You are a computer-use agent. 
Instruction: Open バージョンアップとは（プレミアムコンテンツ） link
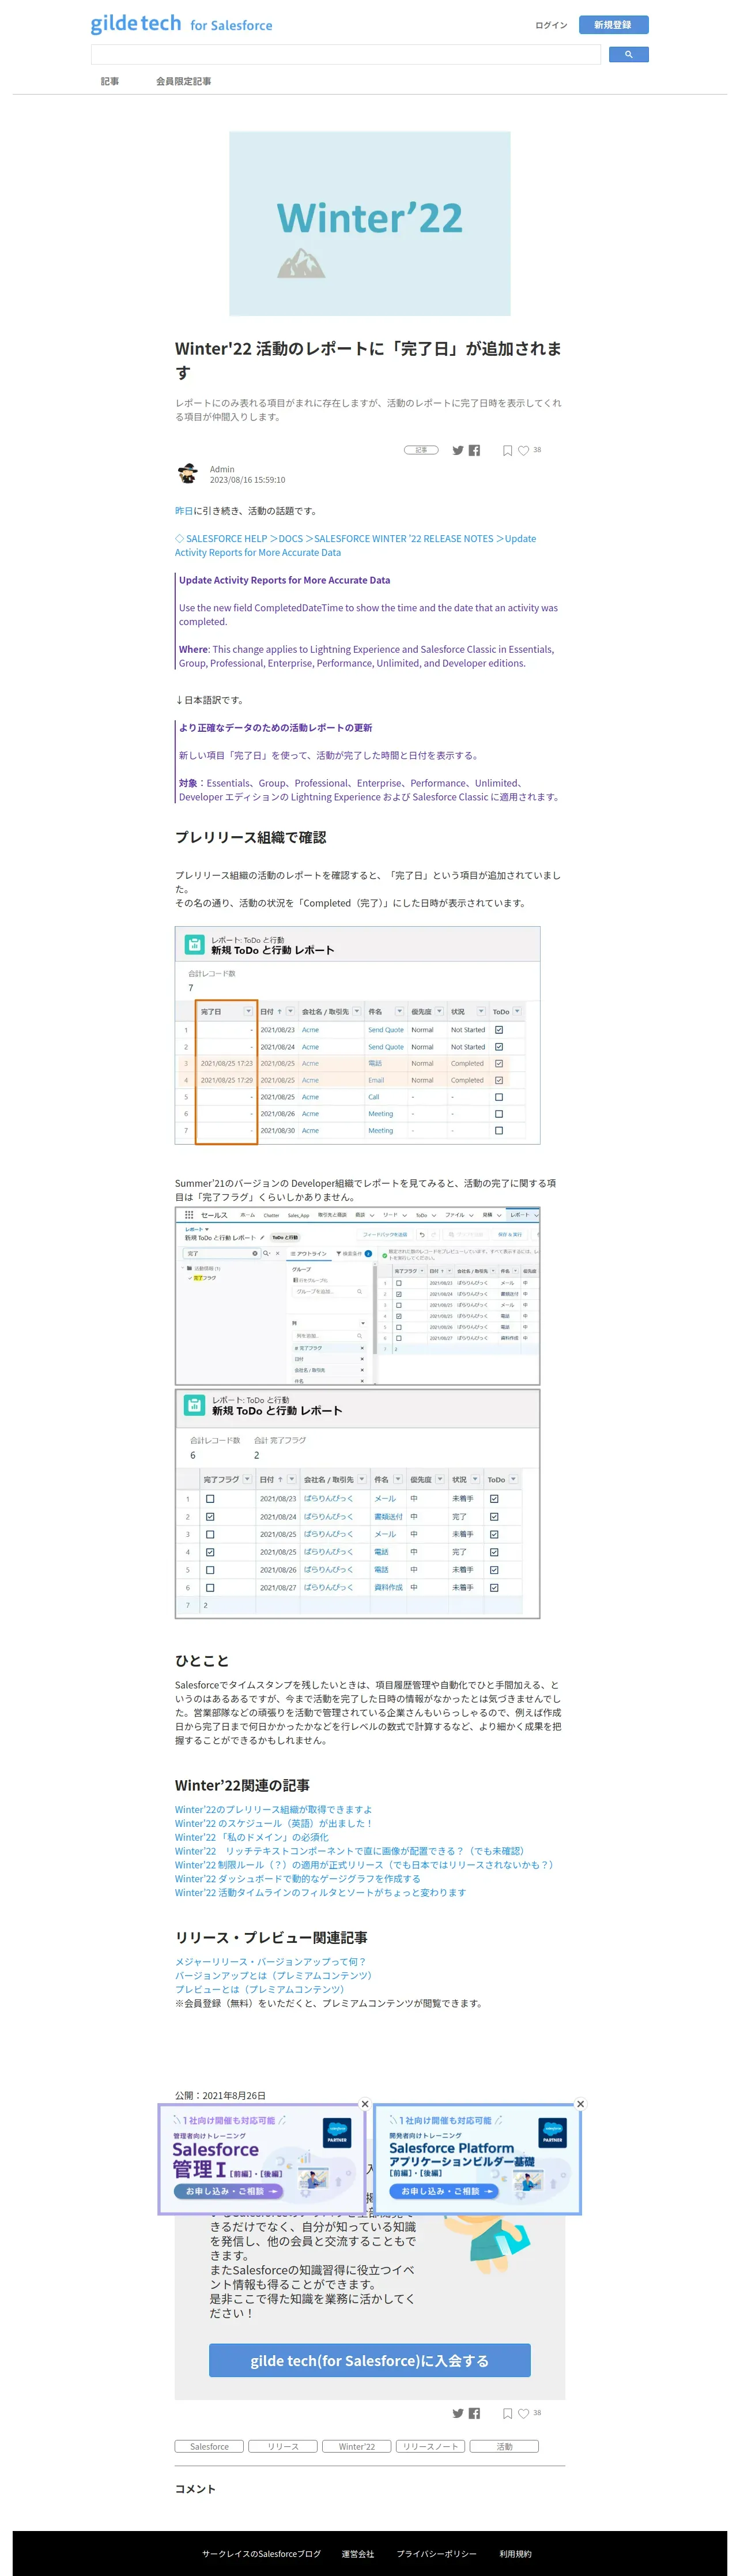273,1975
